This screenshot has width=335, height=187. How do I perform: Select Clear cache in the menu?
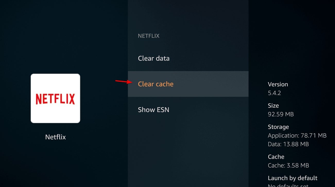coord(156,84)
